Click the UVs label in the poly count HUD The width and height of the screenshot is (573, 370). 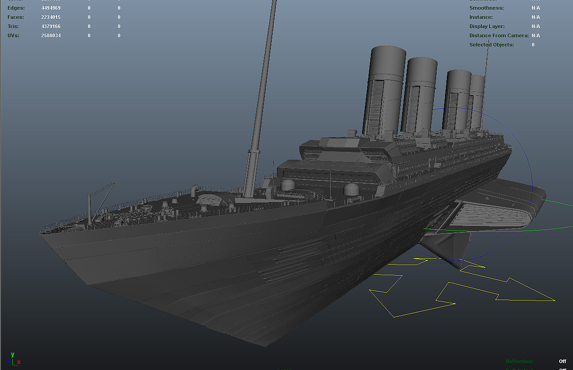point(13,35)
